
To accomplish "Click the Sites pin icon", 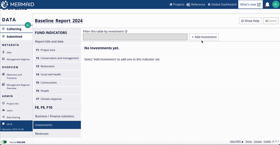I will [x=3, y=52].
